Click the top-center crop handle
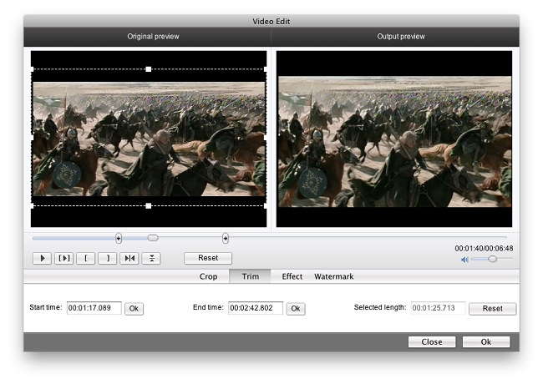Screen dimensions: 543x384 (x=149, y=69)
